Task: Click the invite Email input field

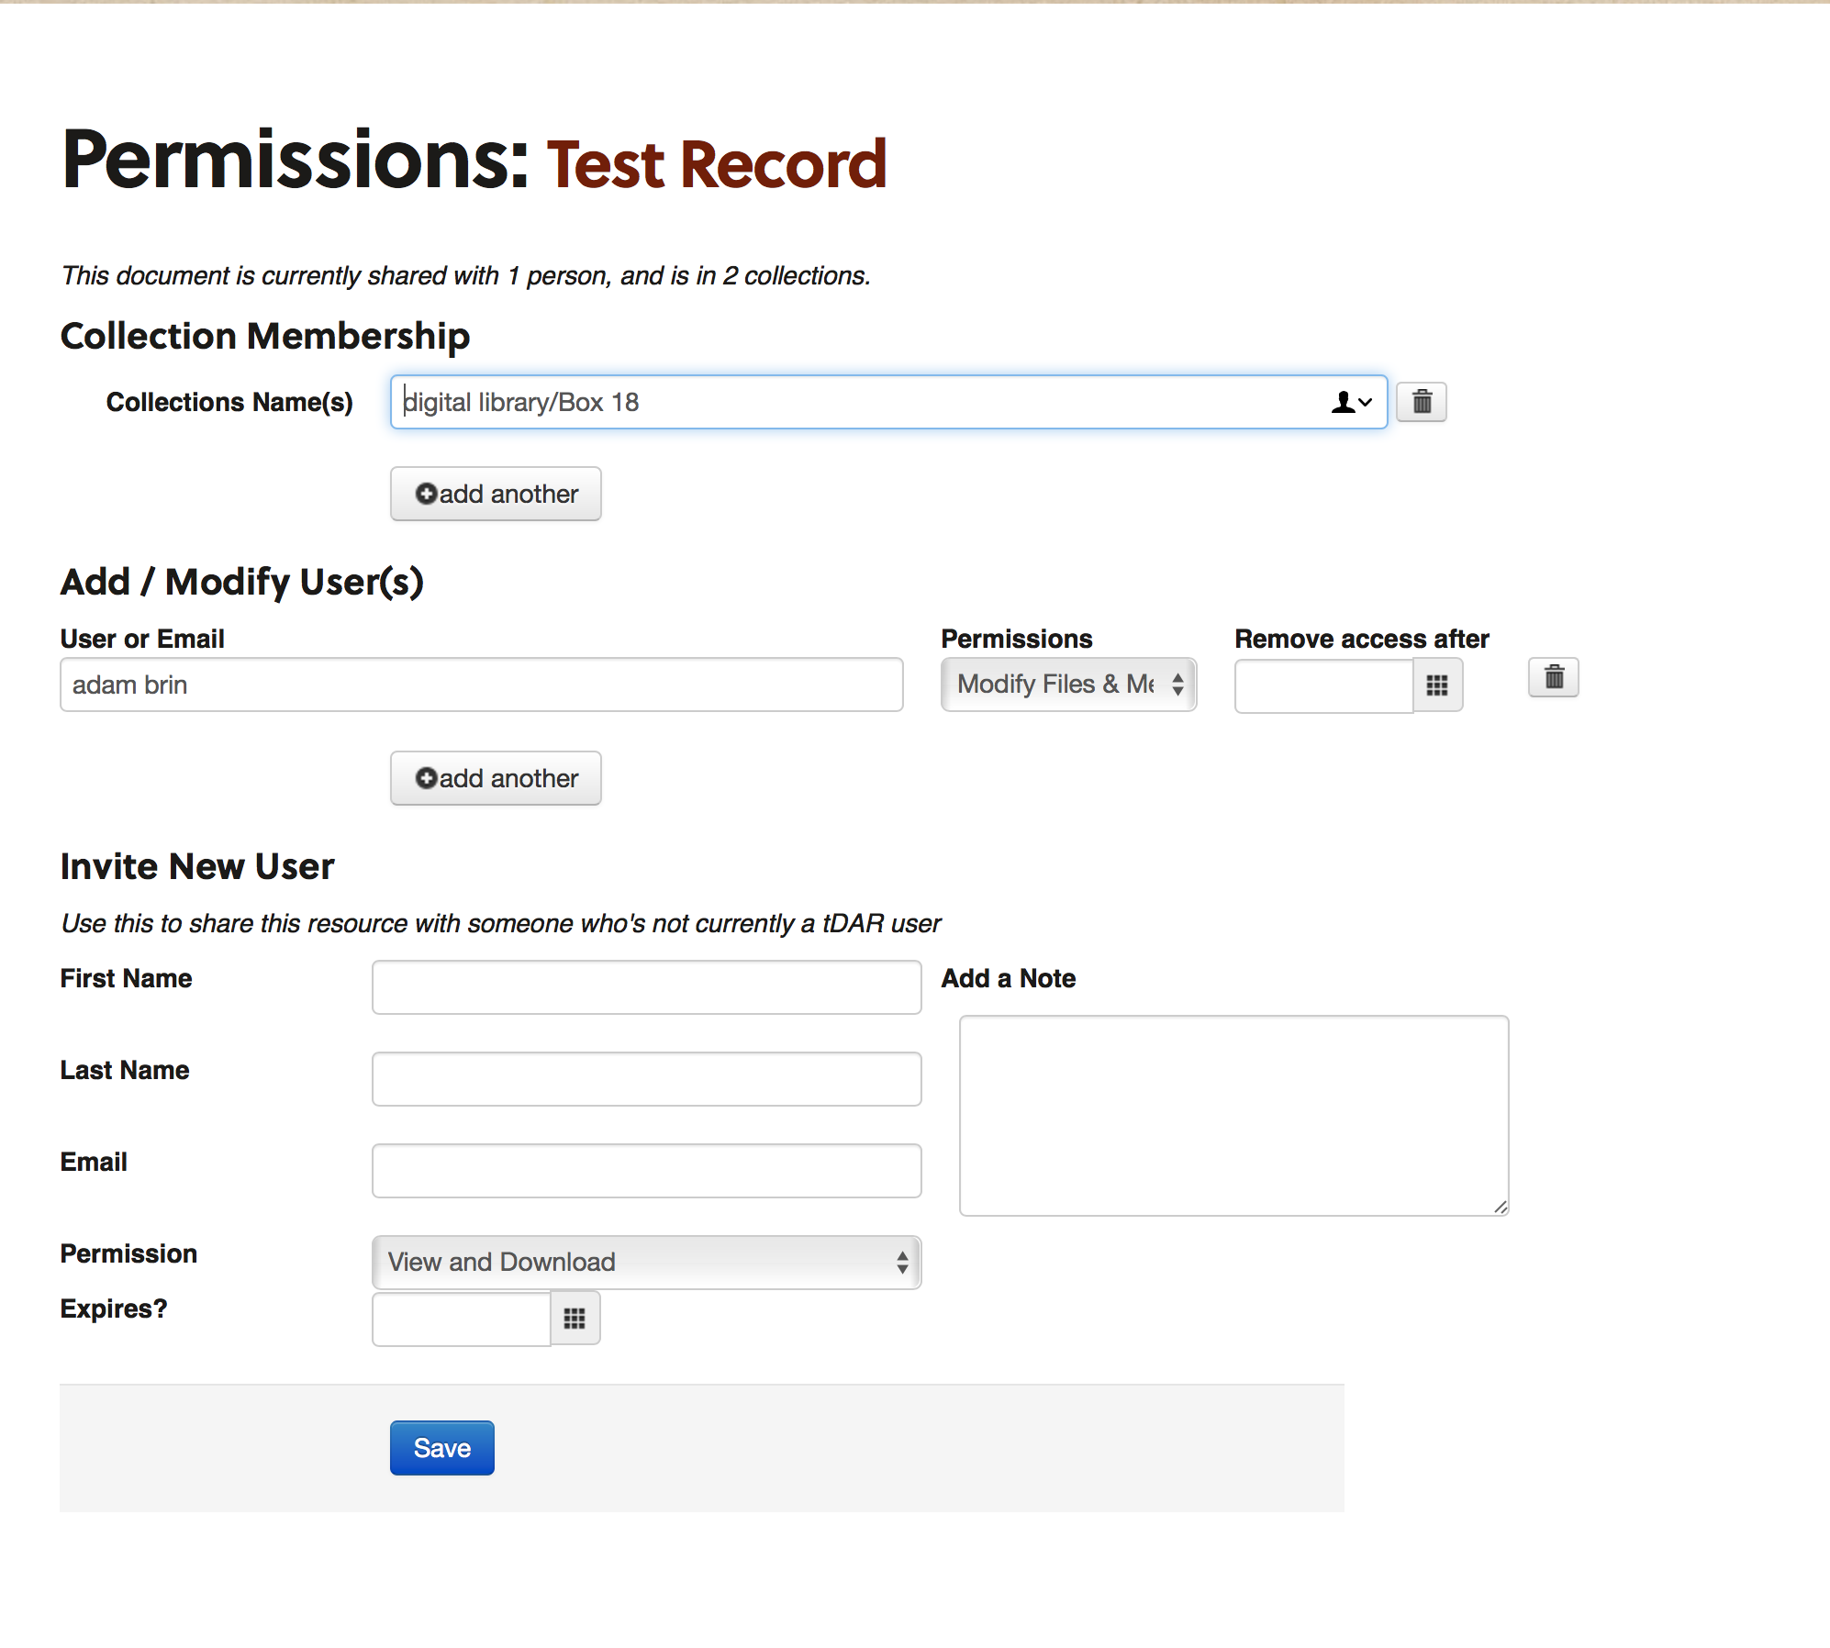Action: 647,1171
